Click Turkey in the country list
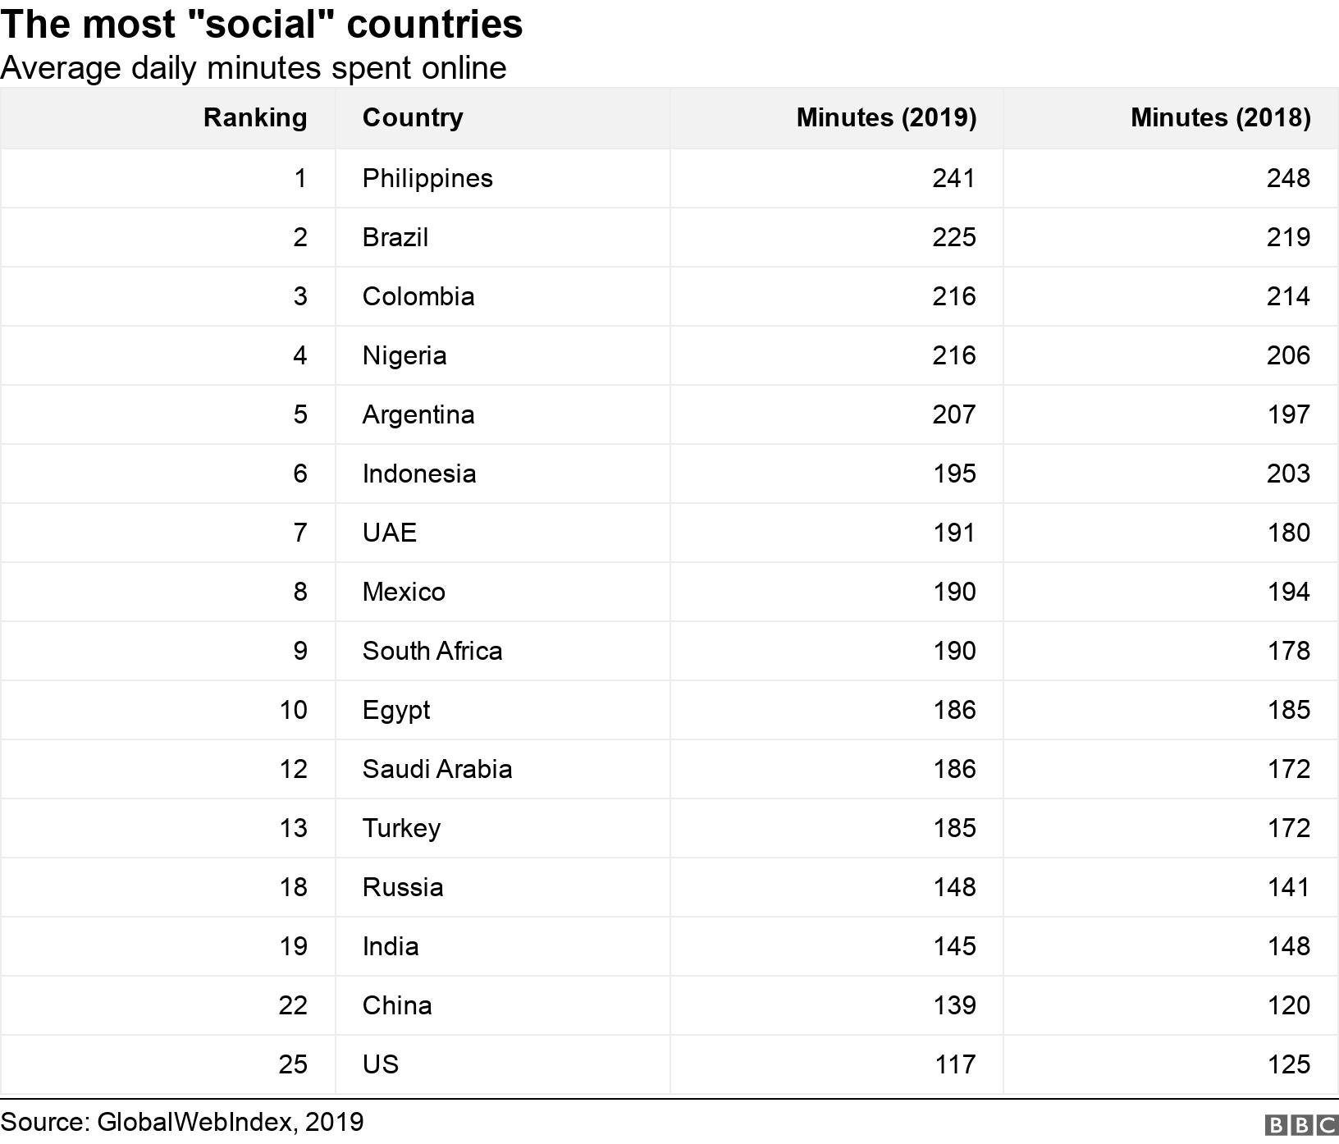This screenshot has height=1144, width=1339. (401, 828)
